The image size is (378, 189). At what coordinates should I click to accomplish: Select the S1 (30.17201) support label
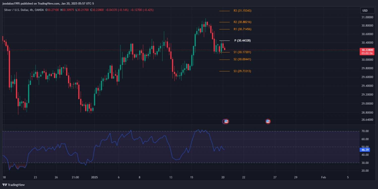242,52
